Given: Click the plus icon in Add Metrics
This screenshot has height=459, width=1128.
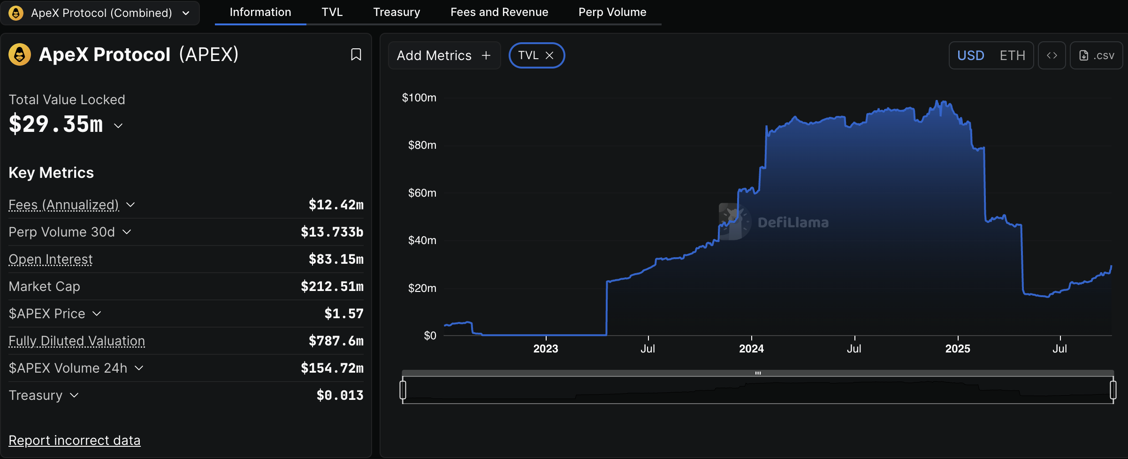Looking at the screenshot, I should (486, 55).
